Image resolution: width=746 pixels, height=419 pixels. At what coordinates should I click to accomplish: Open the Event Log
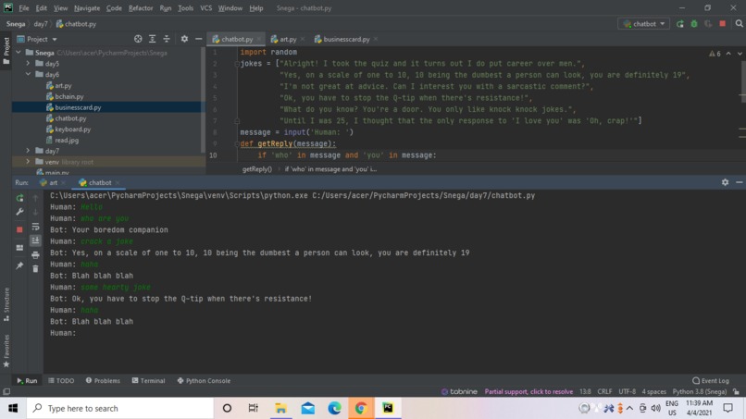coord(710,380)
